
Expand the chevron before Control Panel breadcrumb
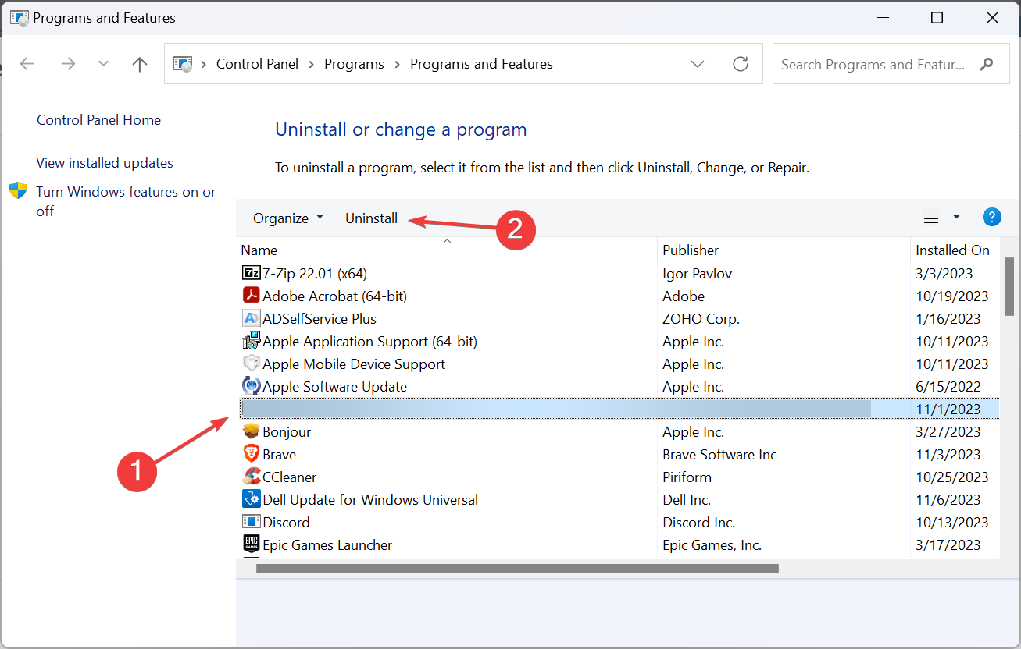pyautogui.click(x=204, y=64)
